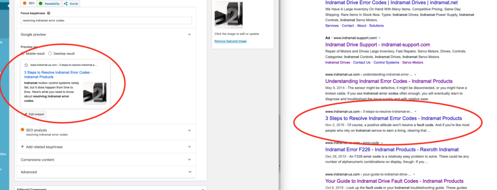Click the Contact Us sitelink

click(362, 63)
